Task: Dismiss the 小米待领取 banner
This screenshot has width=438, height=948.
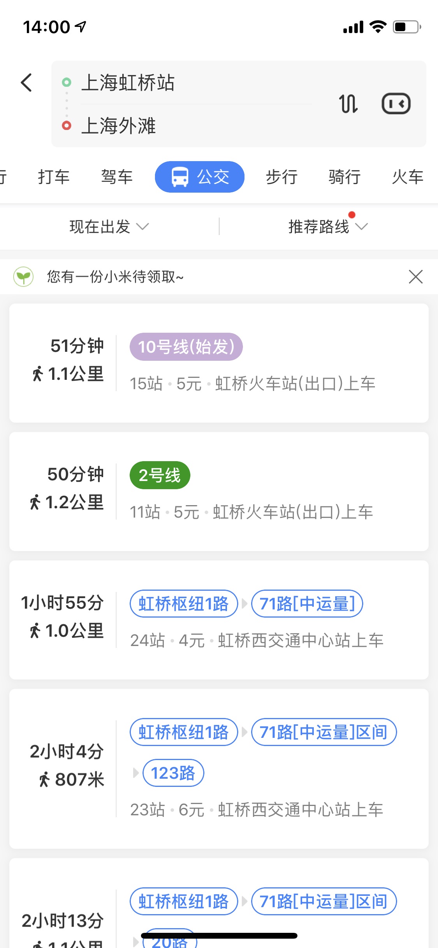Action: click(415, 277)
